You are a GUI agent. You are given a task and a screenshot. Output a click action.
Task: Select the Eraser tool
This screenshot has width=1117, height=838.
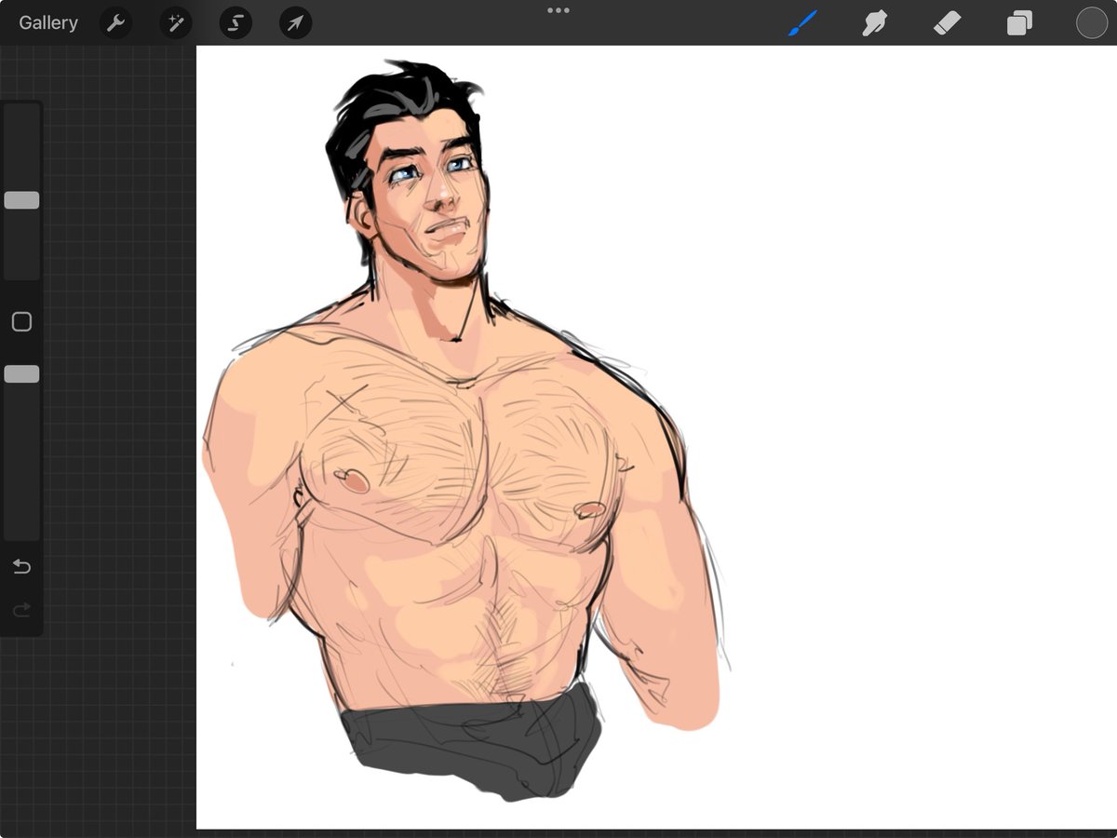pos(947,23)
